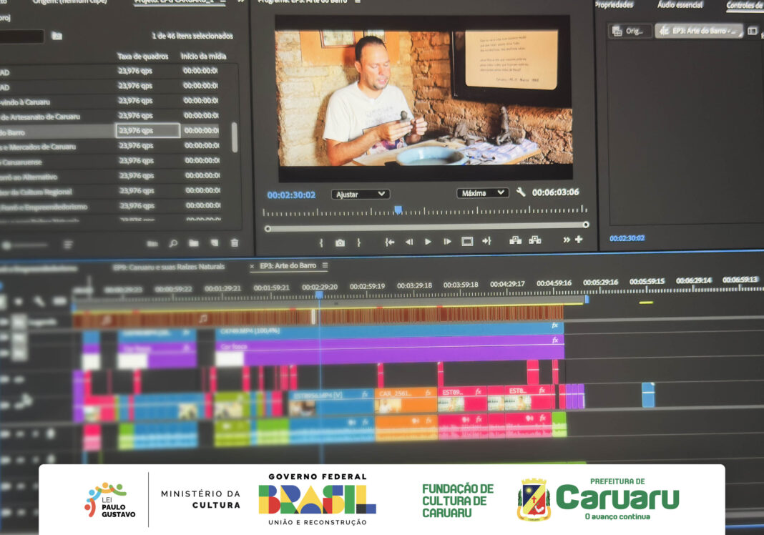Screen dimensions: 764x535
Task: Click the Go to In point icon
Action: [x=390, y=242]
